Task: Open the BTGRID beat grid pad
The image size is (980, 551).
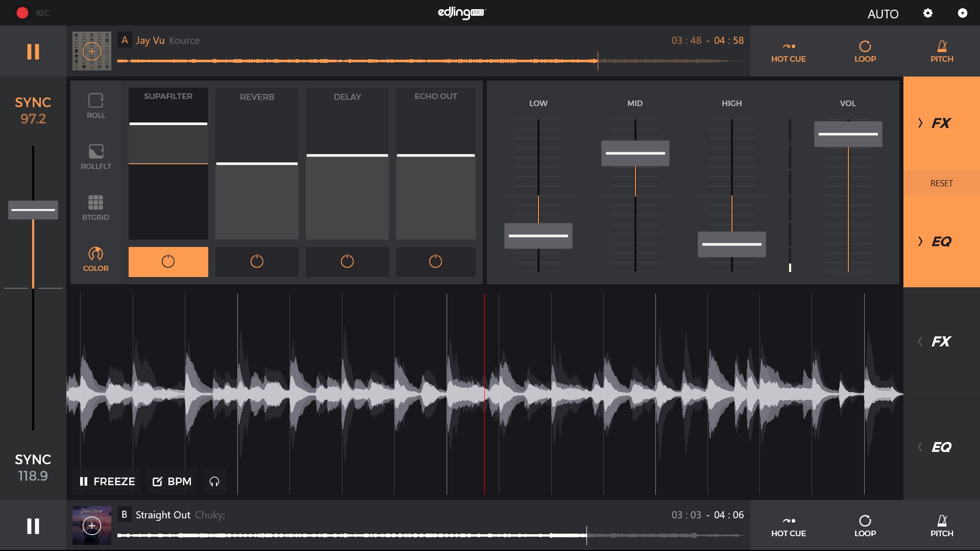Action: click(x=95, y=207)
